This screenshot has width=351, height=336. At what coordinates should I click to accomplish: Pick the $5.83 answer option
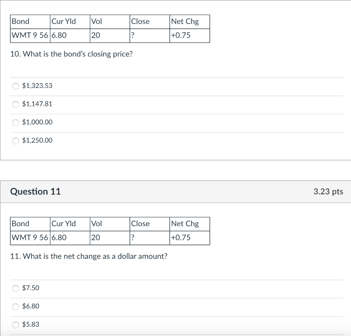point(16,325)
